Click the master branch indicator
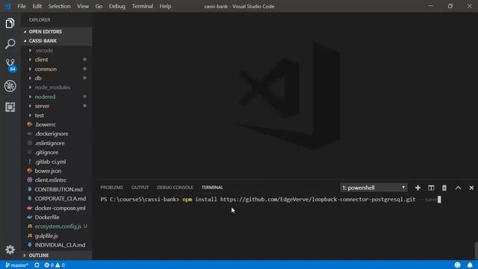The width and height of the screenshot is (478, 269). click(16, 265)
